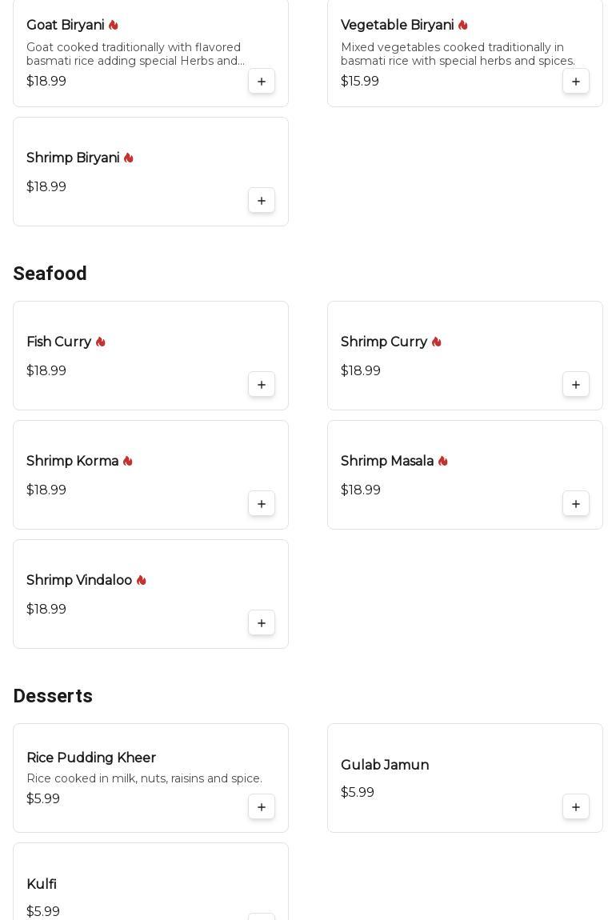Viewport: 616px width, 920px height.
Task: Open the Kulfi dessert item
Action: tap(42, 884)
